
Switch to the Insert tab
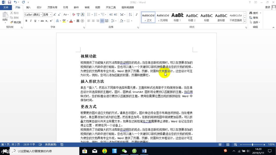(28, 7)
